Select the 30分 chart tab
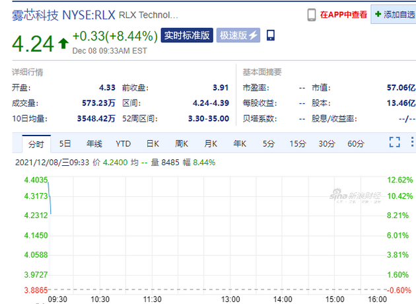The height and width of the screenshot is (304, 416). [327, 144]
